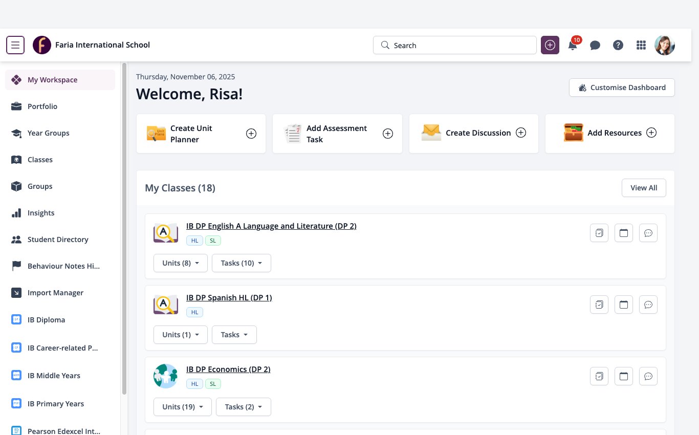Open the messages chat bubble icon
Image resolution: width=699 pixels, height=435 pixels.
pos(595,45)
